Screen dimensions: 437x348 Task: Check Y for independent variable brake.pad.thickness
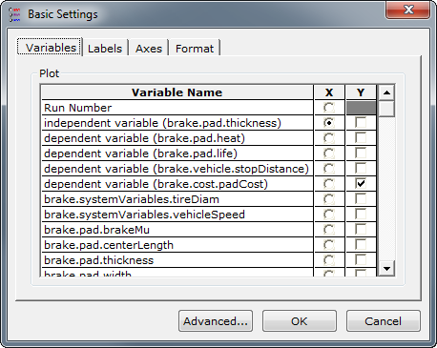click(x=361, y=122)
